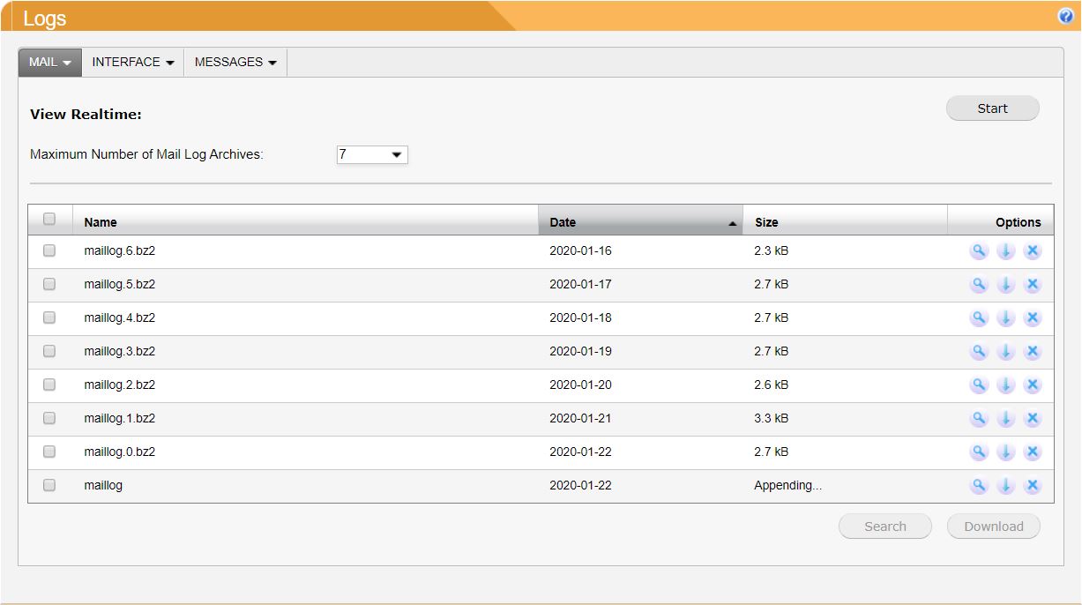Enable the maillog.1.bz2 checkbox
This screenshot has width=1082, height=605.
tap(49, 418)
